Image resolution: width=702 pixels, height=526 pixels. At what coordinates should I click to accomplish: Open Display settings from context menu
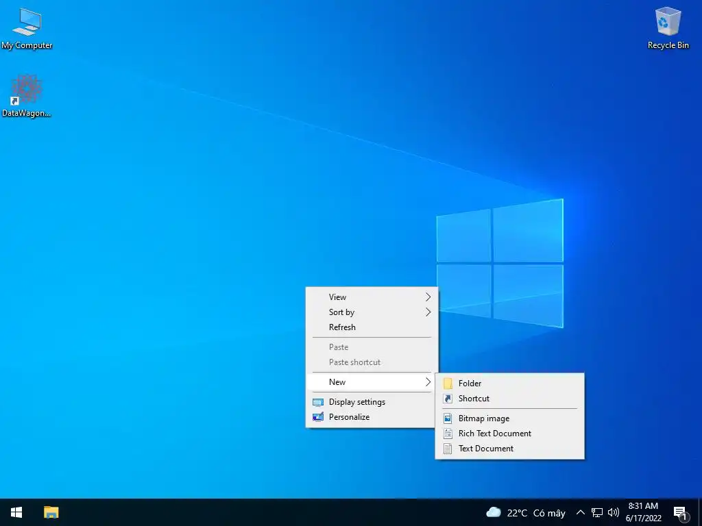(x=372, y=401)
